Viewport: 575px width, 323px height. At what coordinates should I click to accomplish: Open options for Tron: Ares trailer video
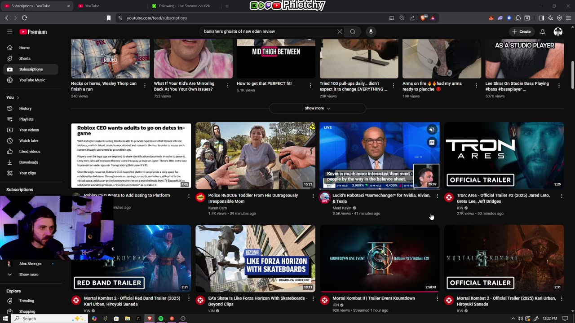562,196
